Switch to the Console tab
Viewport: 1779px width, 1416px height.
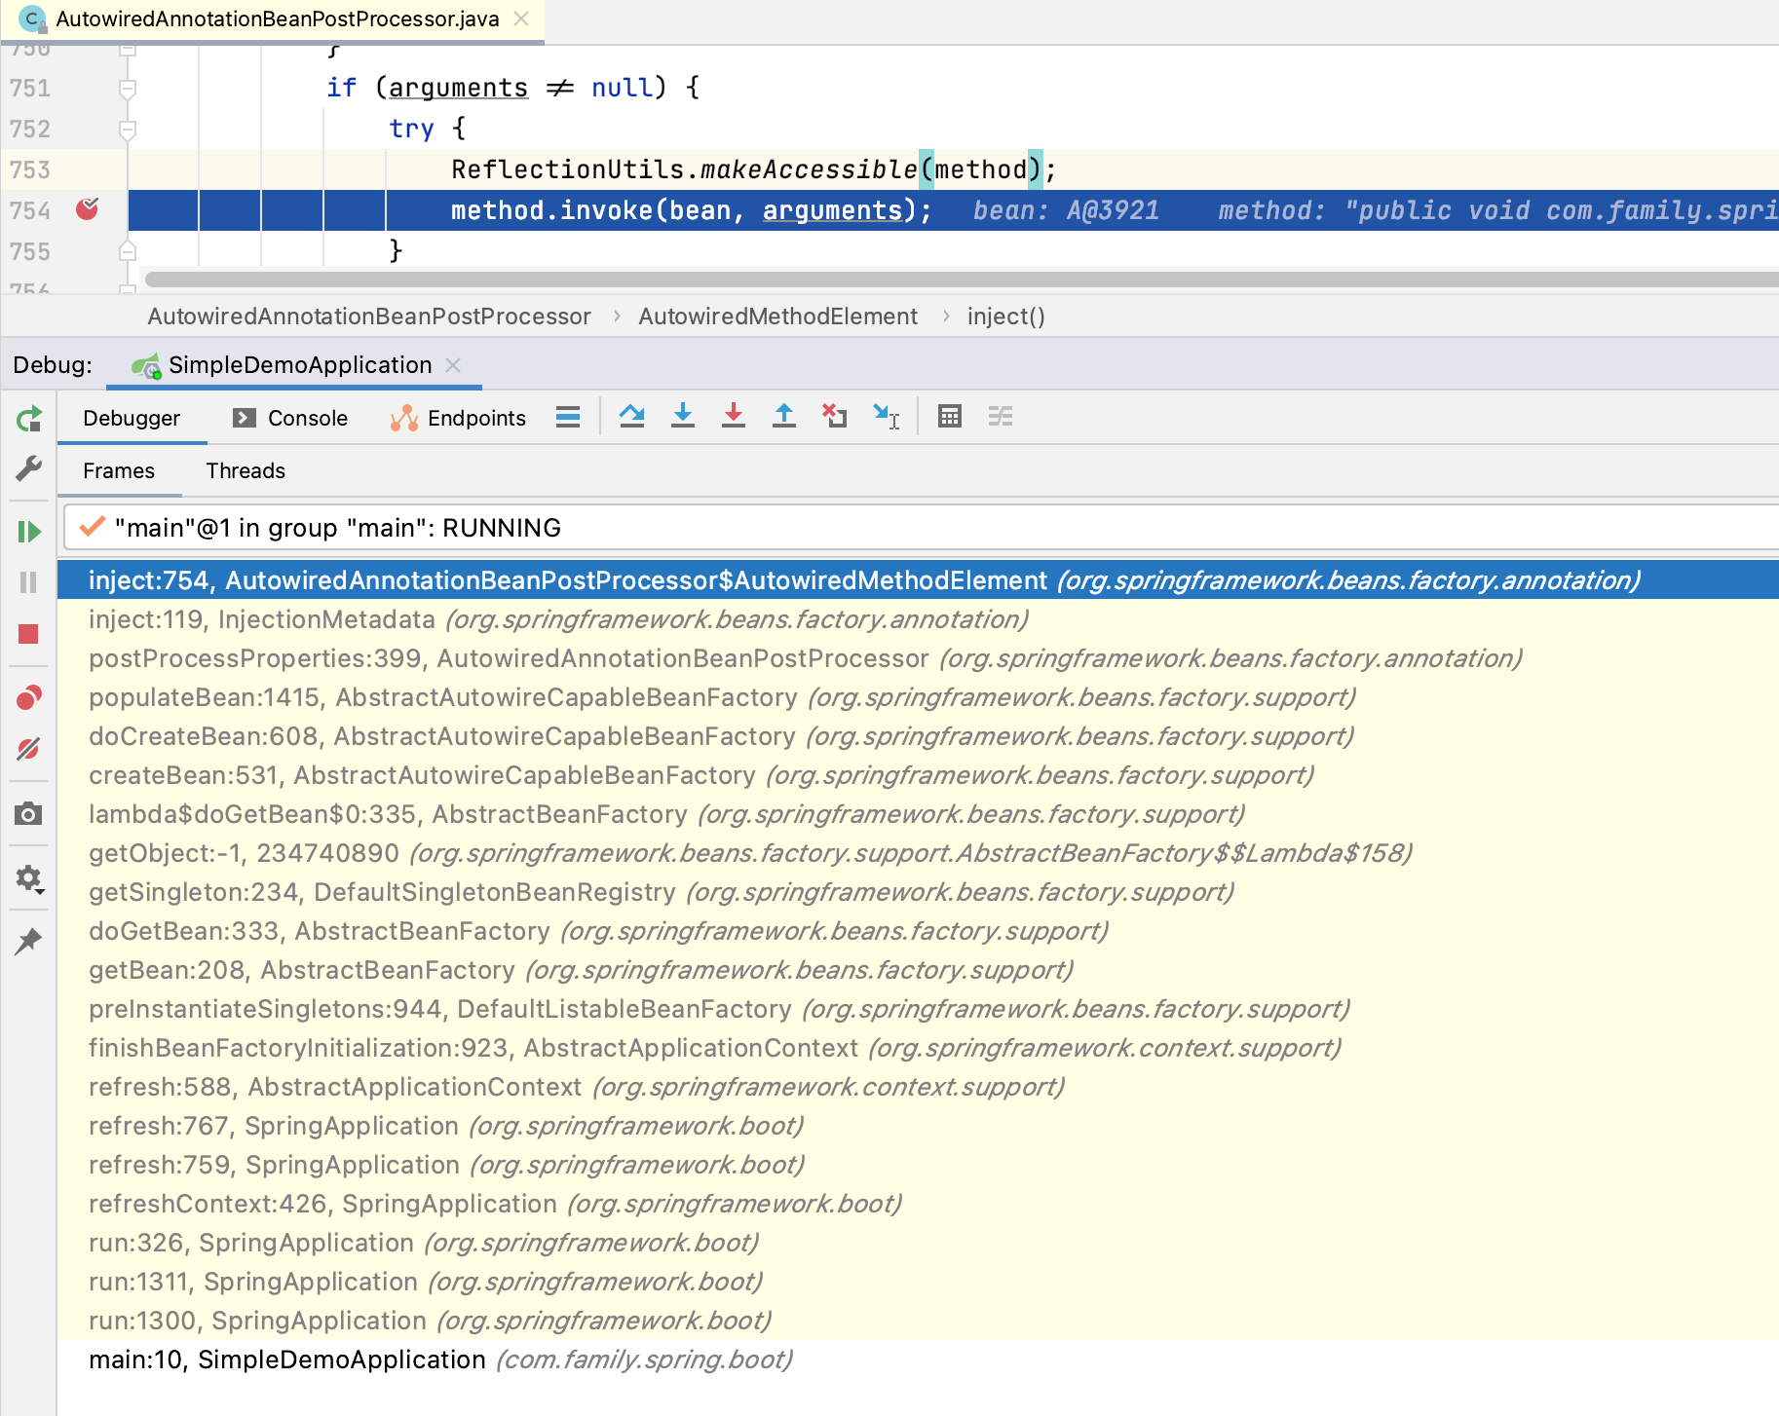(x=290, y=418)
